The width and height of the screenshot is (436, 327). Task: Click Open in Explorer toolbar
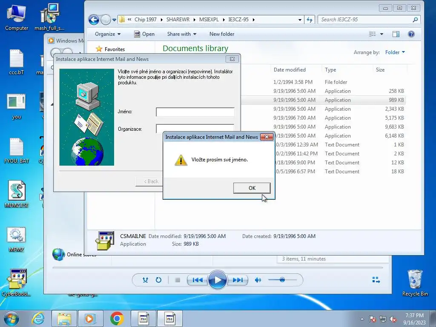coord(144,34)
